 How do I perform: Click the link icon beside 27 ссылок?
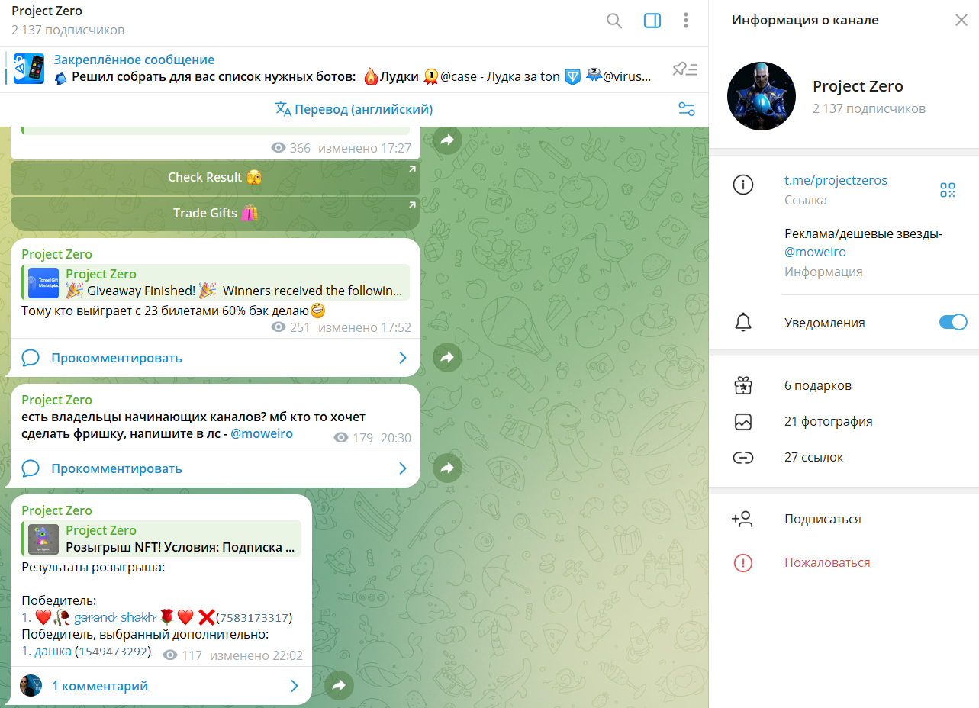(742, 458)
